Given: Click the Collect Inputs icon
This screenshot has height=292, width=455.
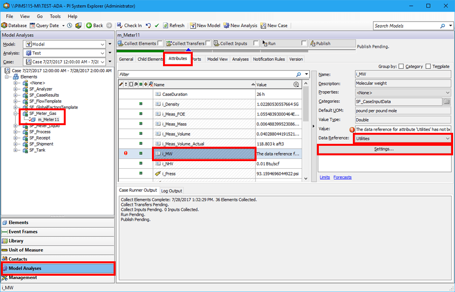Looking at the screenshot, I should pyautogui.click(x=217, y=43).
